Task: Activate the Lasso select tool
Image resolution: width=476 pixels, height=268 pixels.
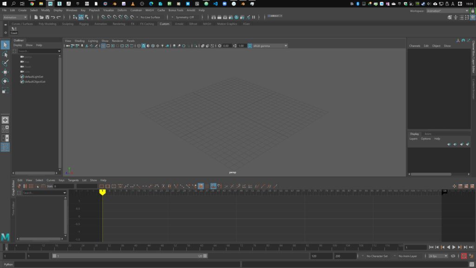Action: (5, 54)
